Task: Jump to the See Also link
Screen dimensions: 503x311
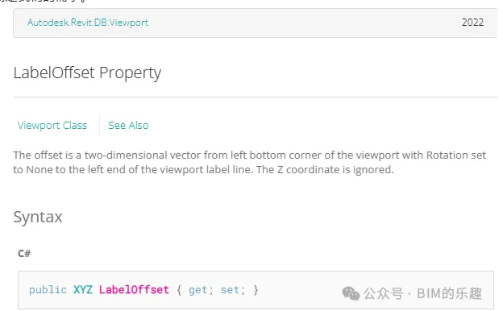Action: (128, 126)
